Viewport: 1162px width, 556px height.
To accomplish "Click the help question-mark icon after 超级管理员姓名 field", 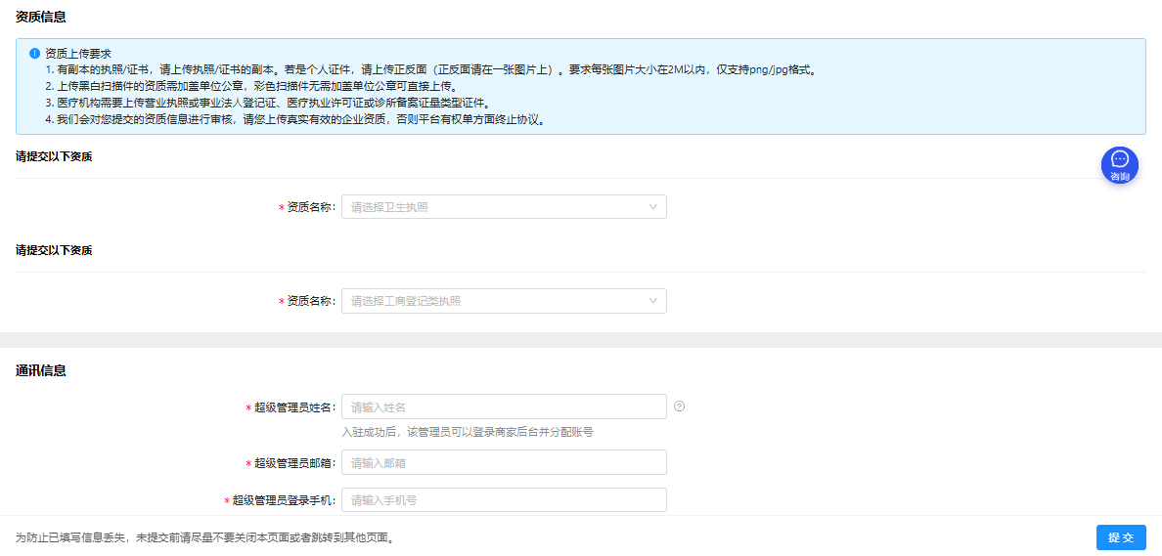I will tap(680, 406).
